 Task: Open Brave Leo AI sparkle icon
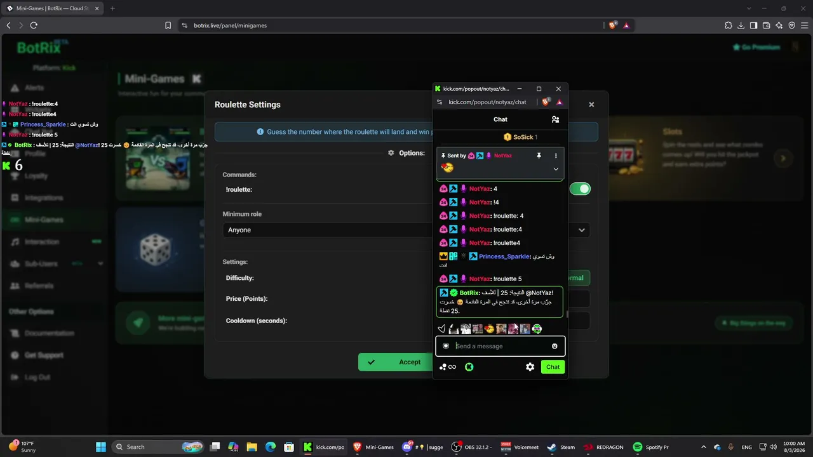click(x=779, y=25)
